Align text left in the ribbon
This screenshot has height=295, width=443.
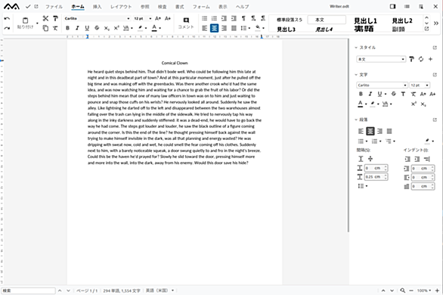[x=205, y=28]
